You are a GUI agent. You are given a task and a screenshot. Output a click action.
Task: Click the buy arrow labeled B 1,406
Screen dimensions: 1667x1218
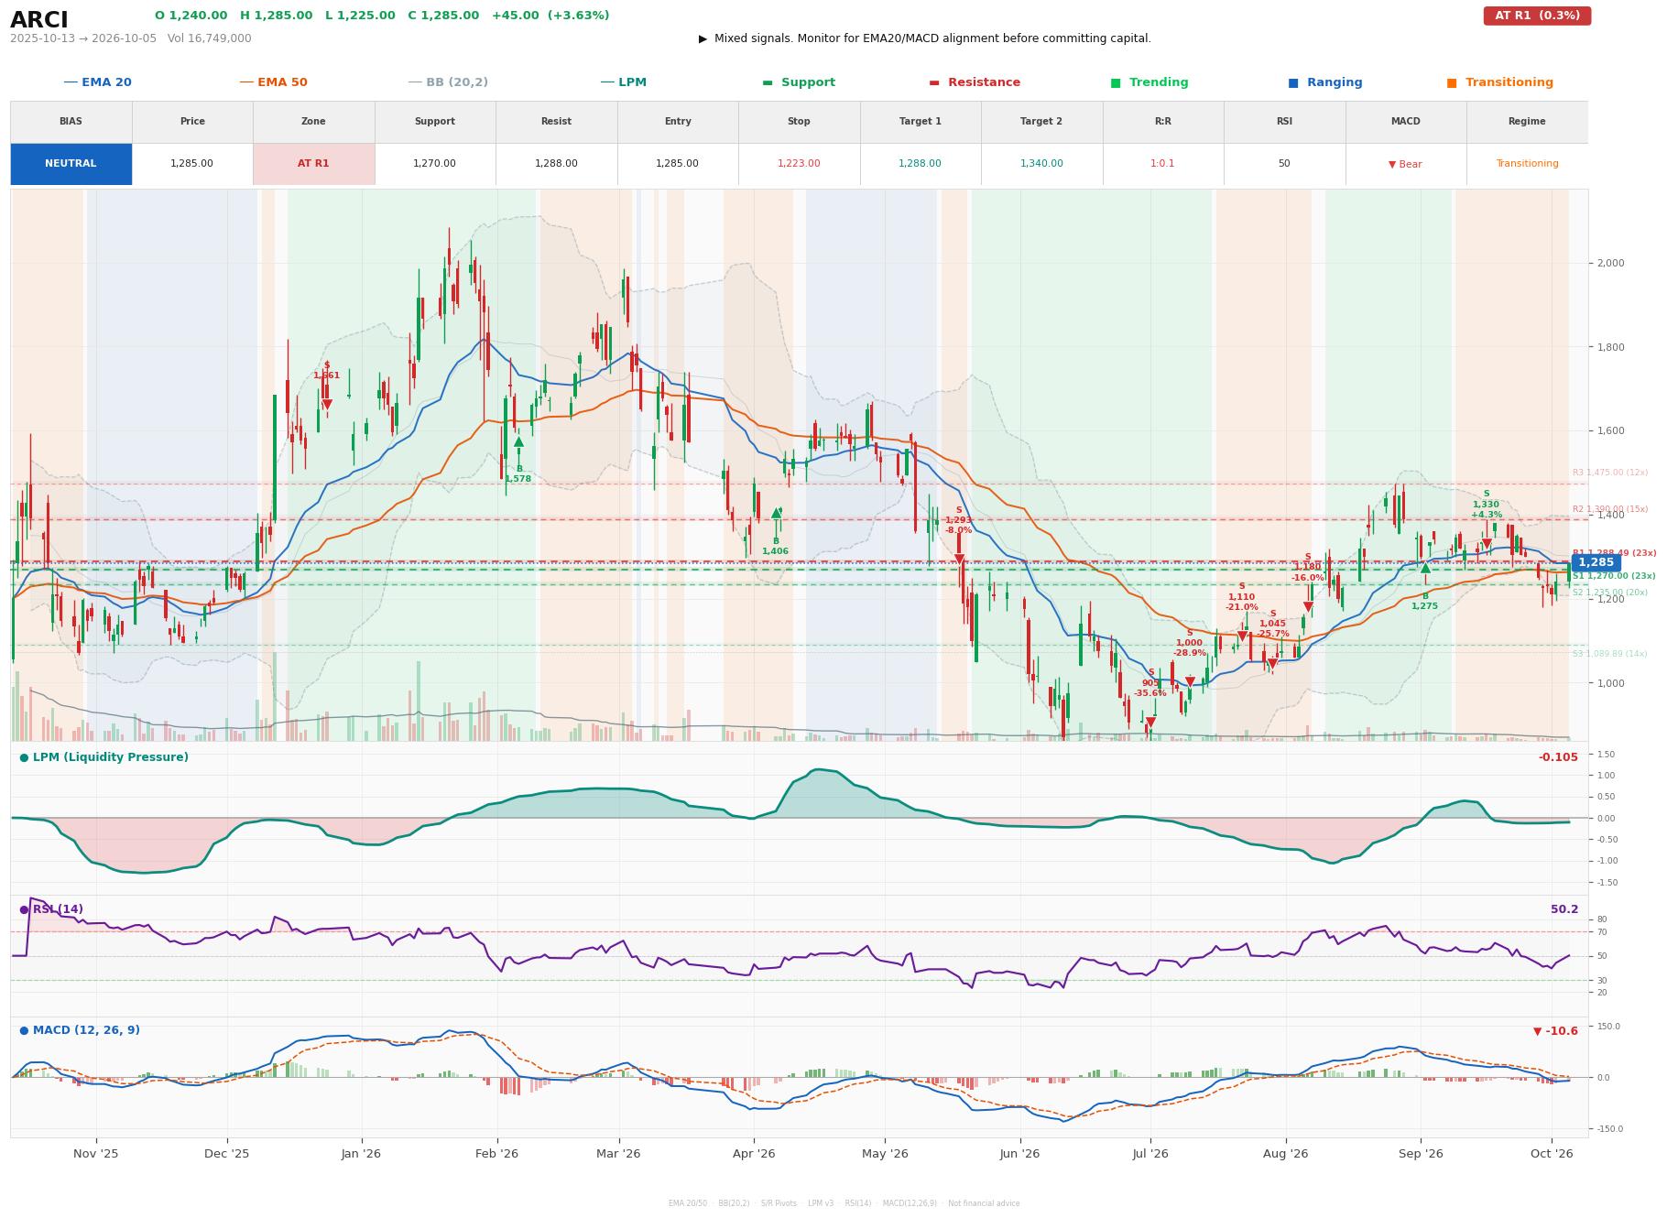tap(776, 514)
